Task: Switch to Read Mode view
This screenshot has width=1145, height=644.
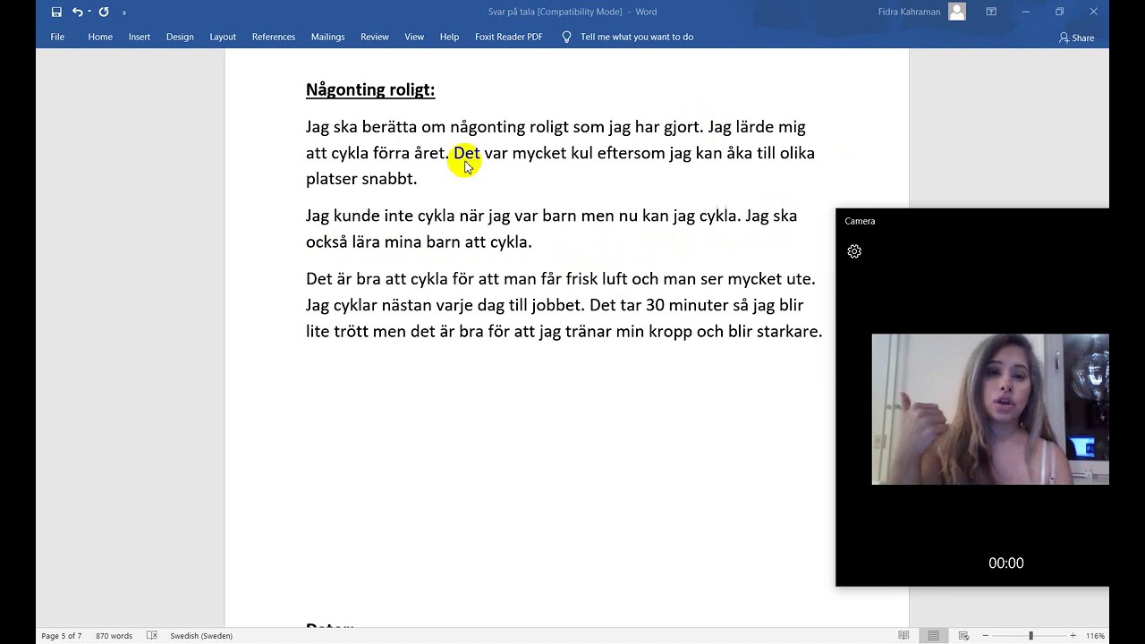Action: (903, 636)
